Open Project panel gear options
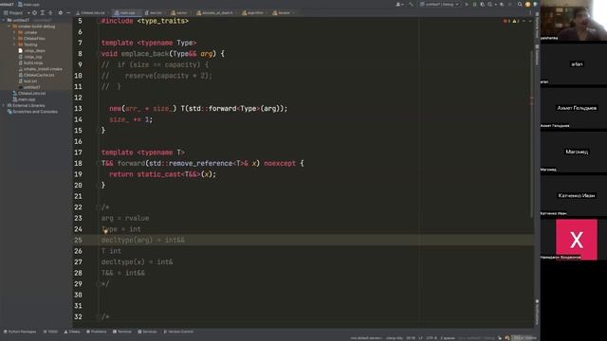The height and width of the screenshot is (341, 607). (61, 12)
